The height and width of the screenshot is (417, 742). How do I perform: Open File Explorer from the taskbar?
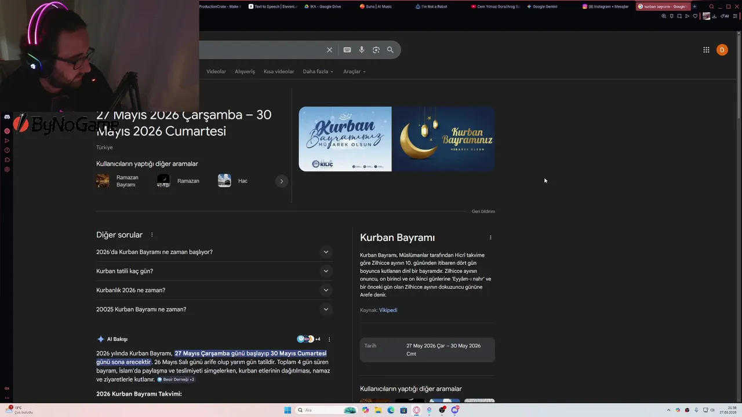[378, 410]
